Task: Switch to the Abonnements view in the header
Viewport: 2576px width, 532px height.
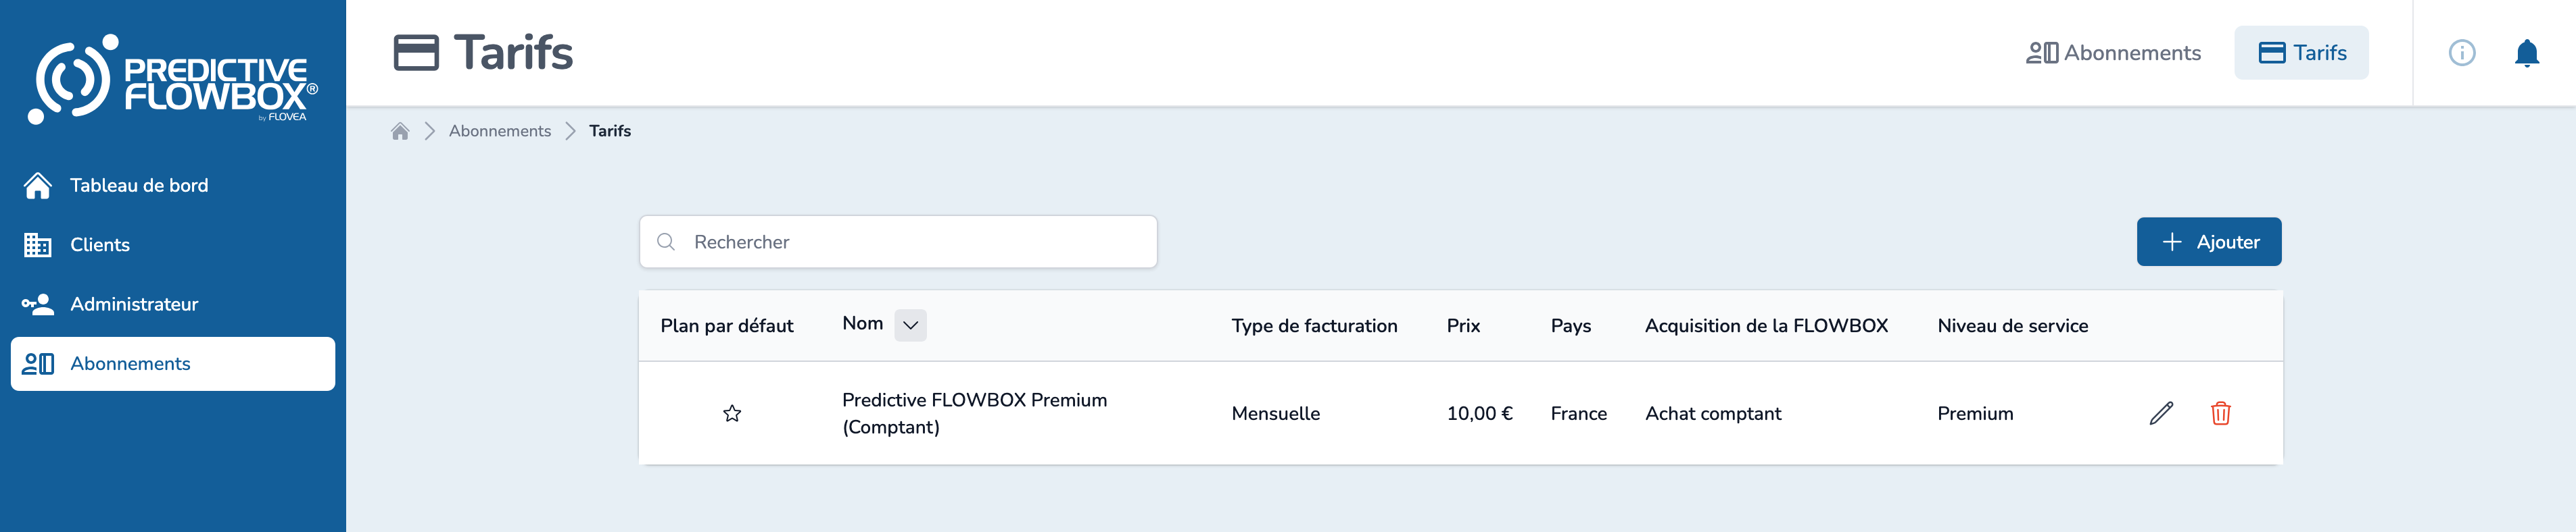Action: click(x=2112, y=53)
